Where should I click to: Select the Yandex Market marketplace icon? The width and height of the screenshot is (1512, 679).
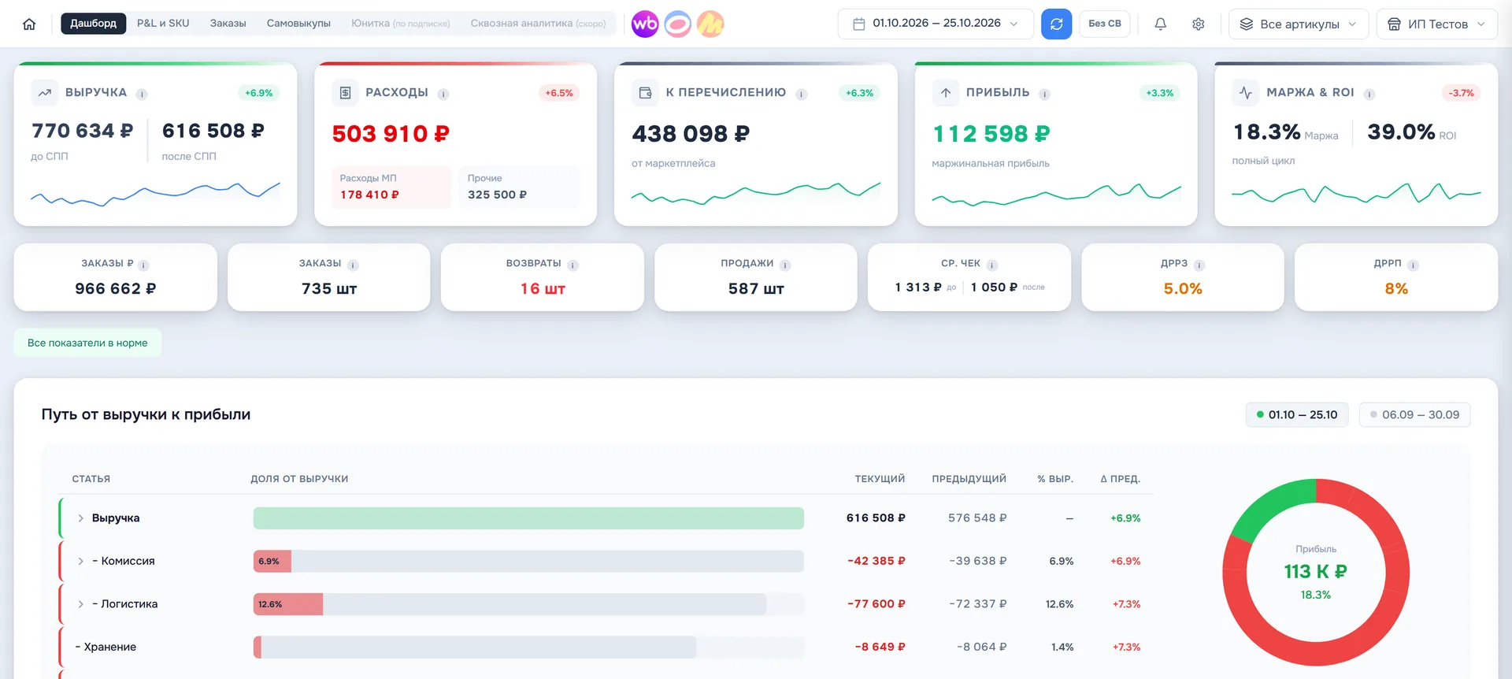click(710, 24)
